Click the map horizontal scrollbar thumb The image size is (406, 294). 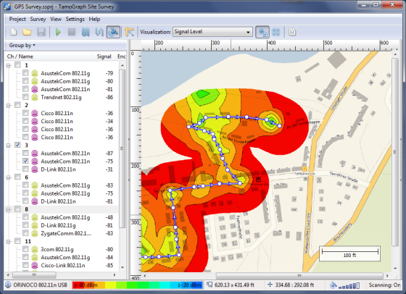coord(299,276)
